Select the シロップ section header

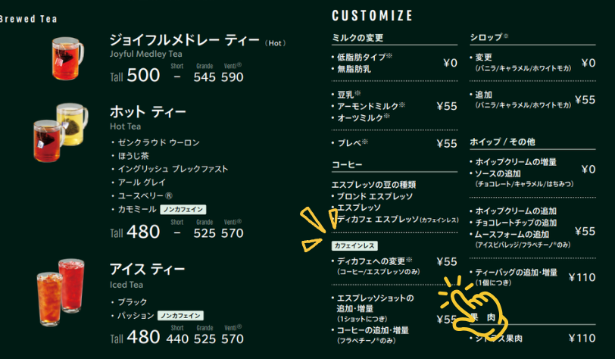point(489,37)
